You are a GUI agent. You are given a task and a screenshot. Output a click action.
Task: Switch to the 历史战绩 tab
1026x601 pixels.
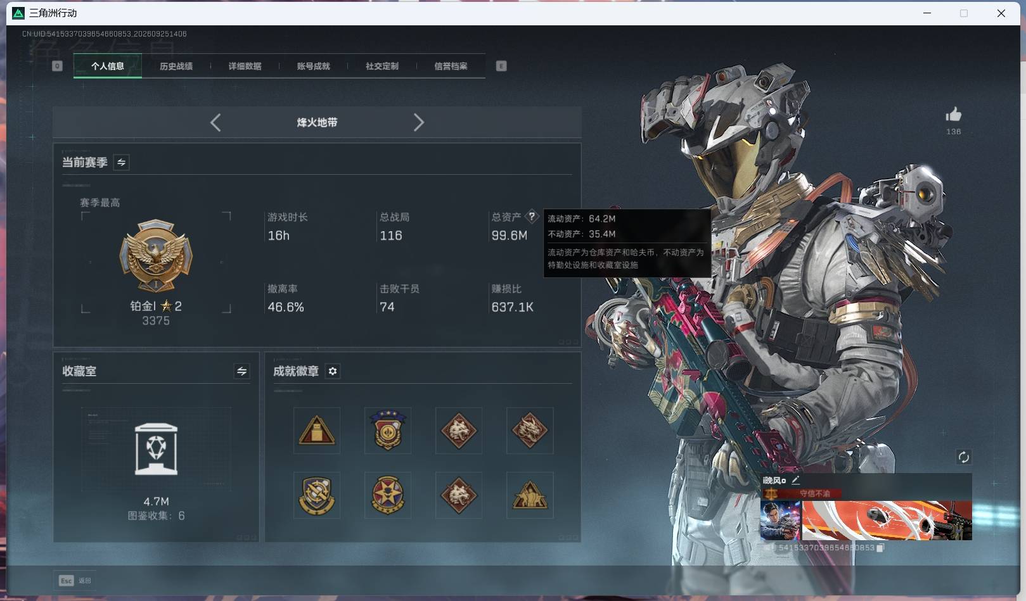176,66
